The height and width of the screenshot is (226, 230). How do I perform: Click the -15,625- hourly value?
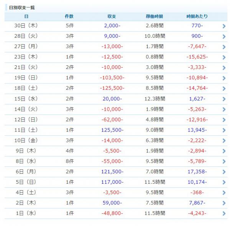[197, 57]
